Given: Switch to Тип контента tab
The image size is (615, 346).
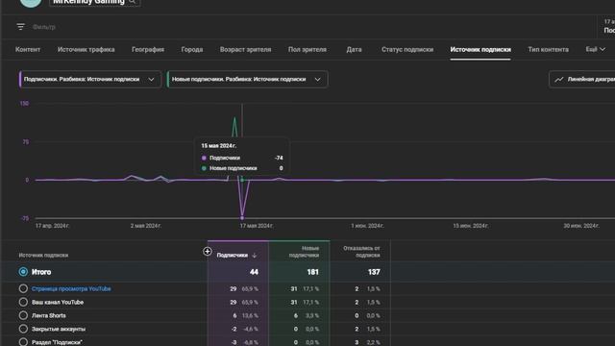Looking at the screenshot, I should (548, 49).
